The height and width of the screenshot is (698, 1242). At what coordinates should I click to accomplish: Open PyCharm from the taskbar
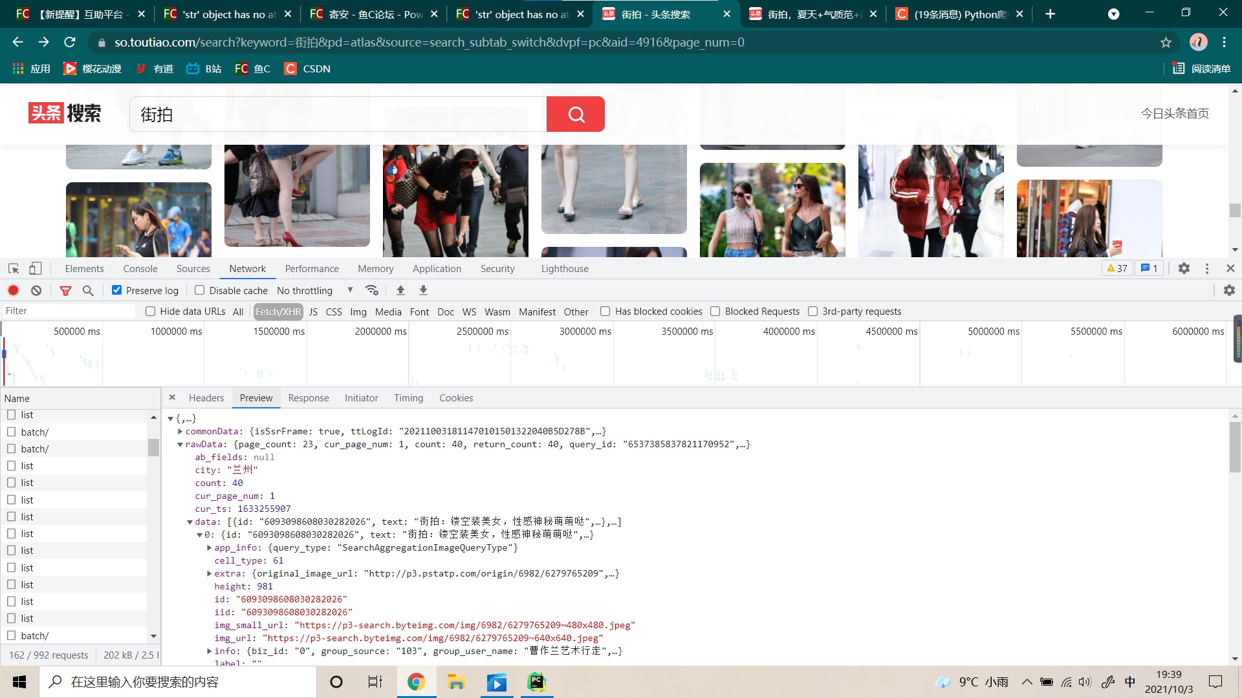[x=537, y=682]
